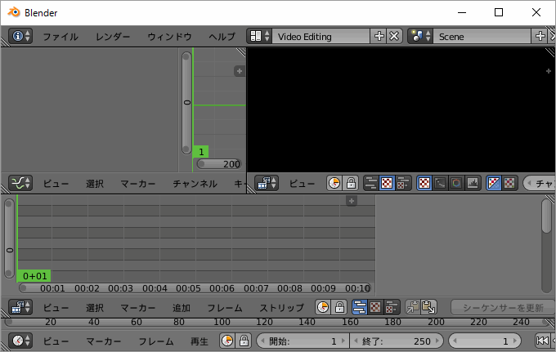556x352 pixels.
Task: Add a new screen layout next to Video Editing
Action: pos(379,36)
